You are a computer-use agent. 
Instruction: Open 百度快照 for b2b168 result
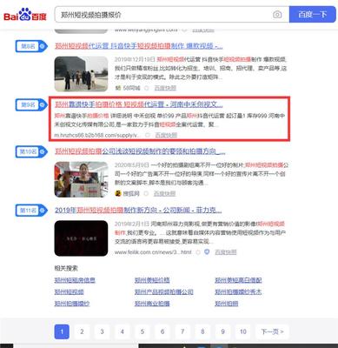(166, 135)
